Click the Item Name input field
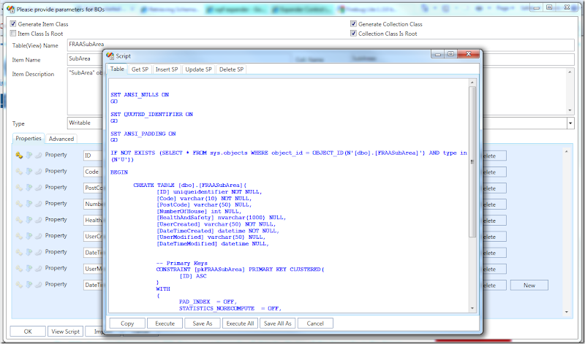The height and width of the screenshot is (344, 585). (84, 59)
